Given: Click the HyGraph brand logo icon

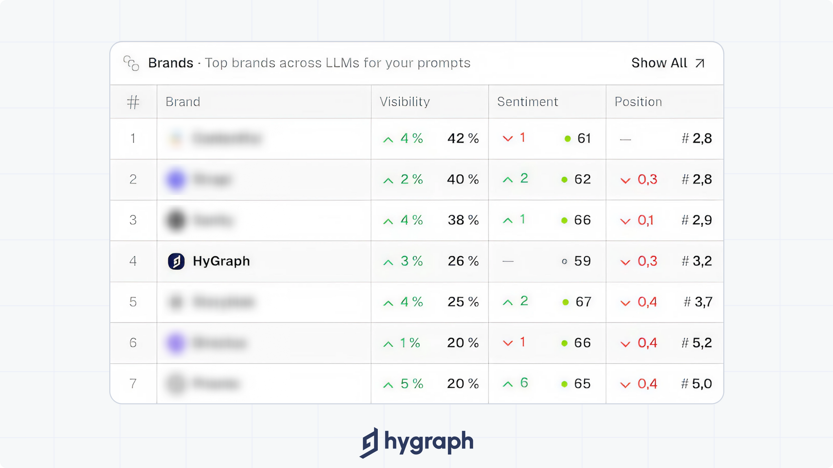Looking at the screenshot, I should tap(177, 261).
